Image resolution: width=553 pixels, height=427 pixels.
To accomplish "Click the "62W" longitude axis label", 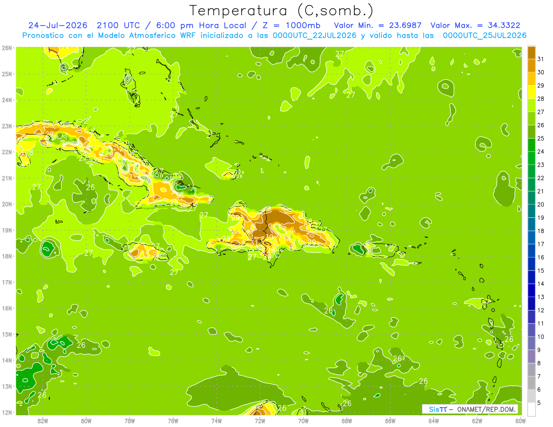I will [477, 421].
